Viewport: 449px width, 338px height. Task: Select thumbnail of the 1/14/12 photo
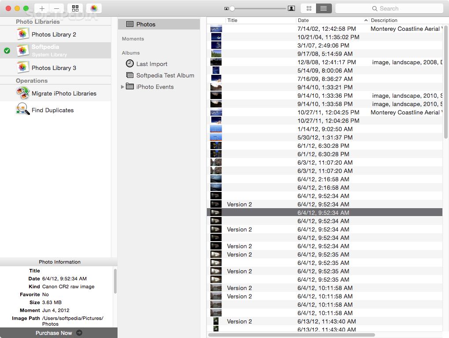[x=216, y=129]
